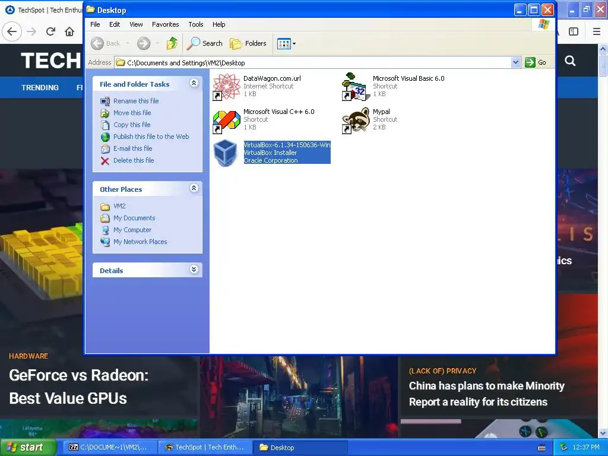Click the Forward arrow in Explorer toolbar
The image size is (608, 456).
tap(144, 43)
